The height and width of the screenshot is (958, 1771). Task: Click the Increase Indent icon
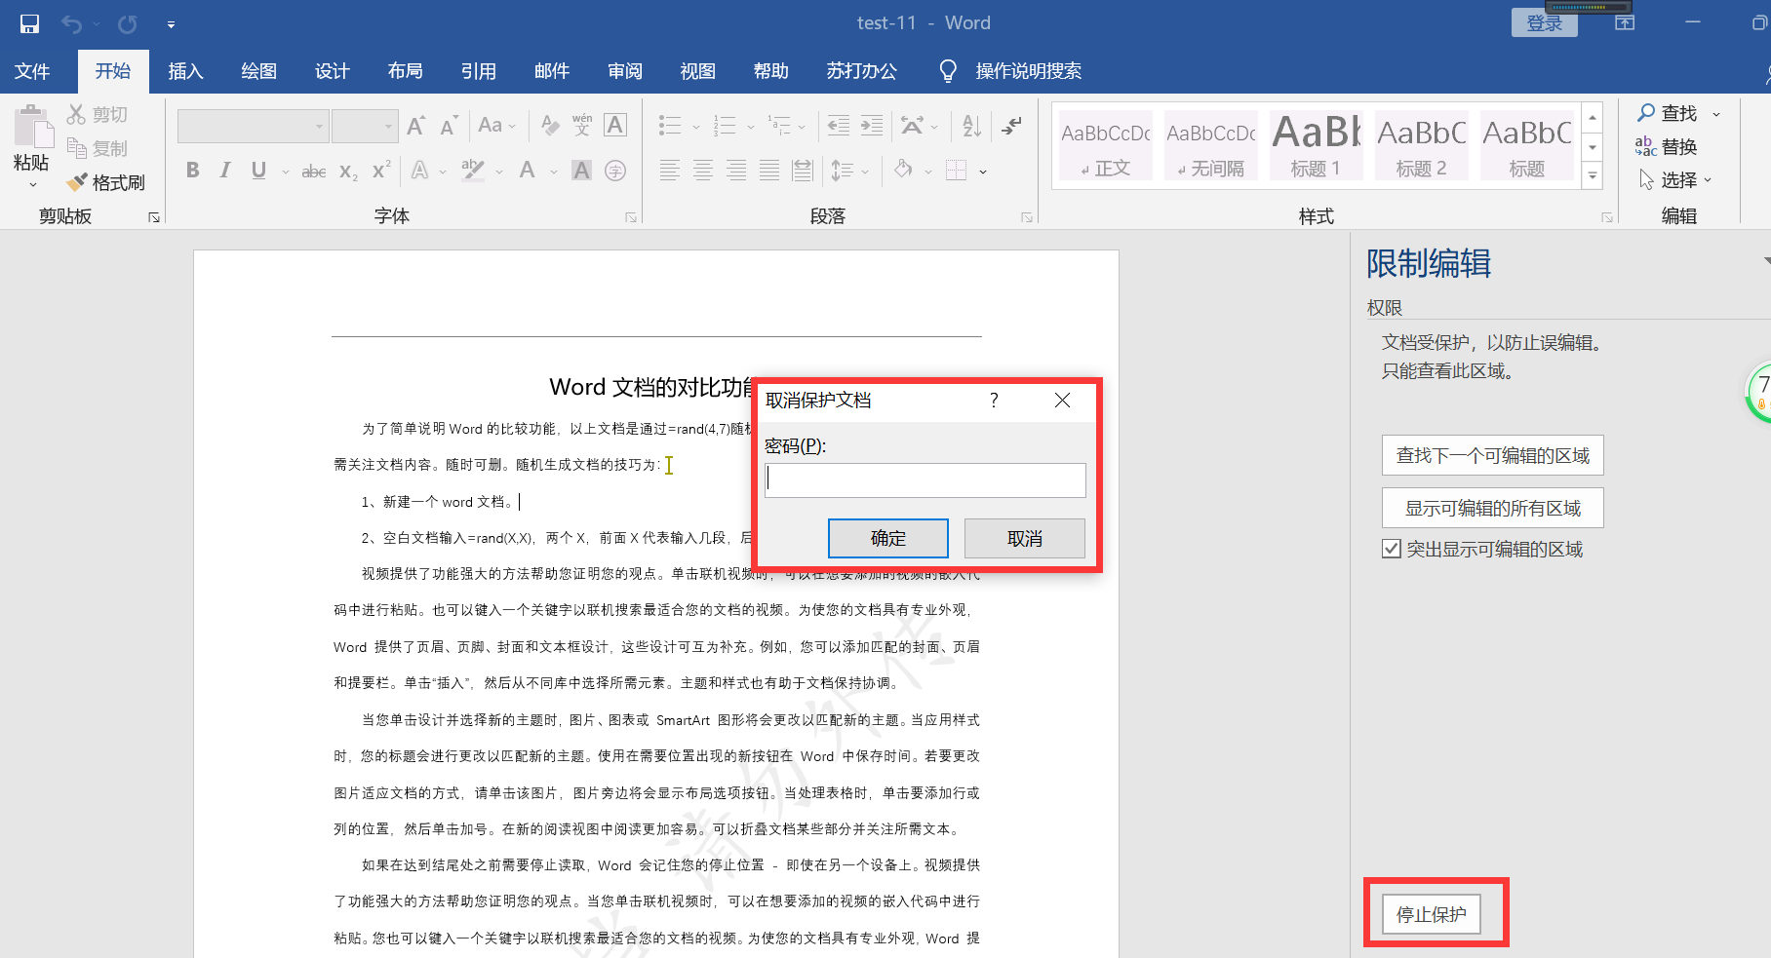click(872, 126)
